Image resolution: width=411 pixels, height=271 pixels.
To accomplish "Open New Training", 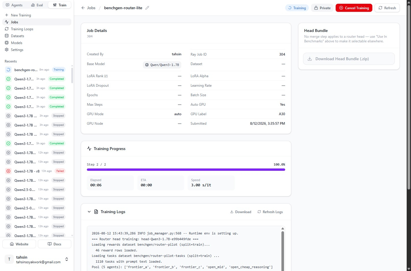I will pyautogui.click(x=37, y=15).
